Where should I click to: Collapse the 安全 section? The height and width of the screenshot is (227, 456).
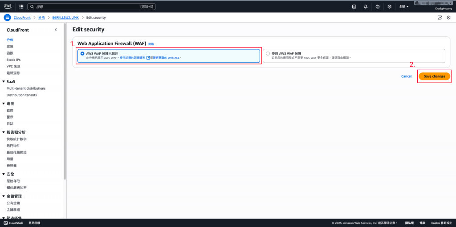(x=4, y=174)
